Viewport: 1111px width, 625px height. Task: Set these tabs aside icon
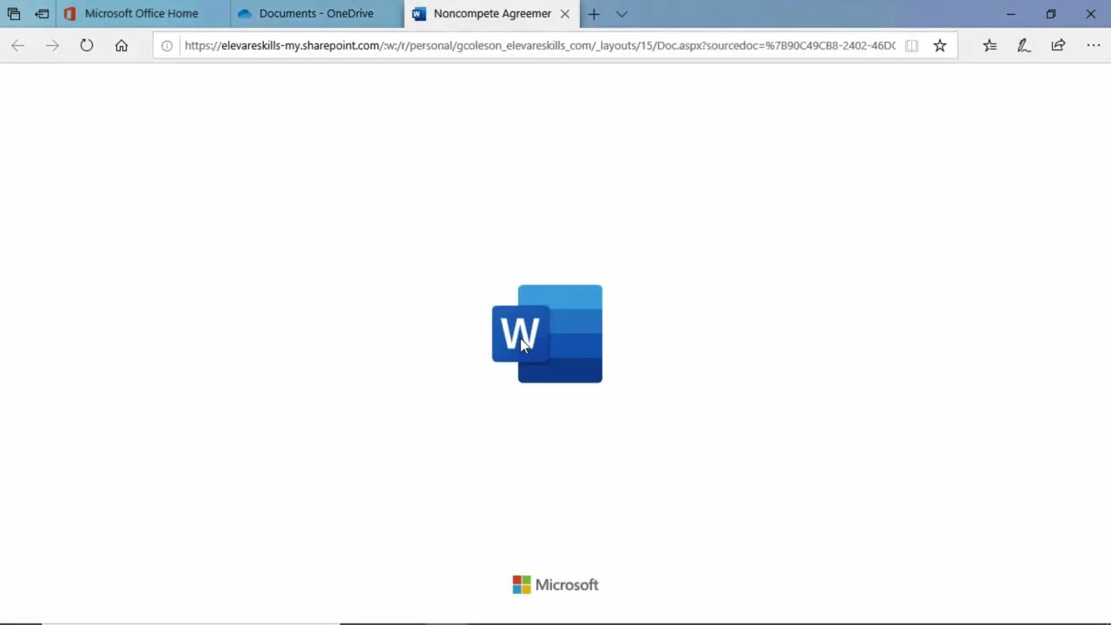coord(42,14)
